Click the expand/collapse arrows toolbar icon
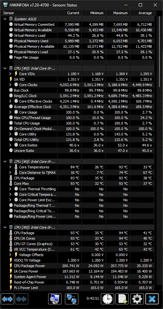 (7, 299)
